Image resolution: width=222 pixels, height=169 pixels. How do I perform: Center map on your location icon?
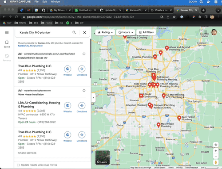click(216, 145)
